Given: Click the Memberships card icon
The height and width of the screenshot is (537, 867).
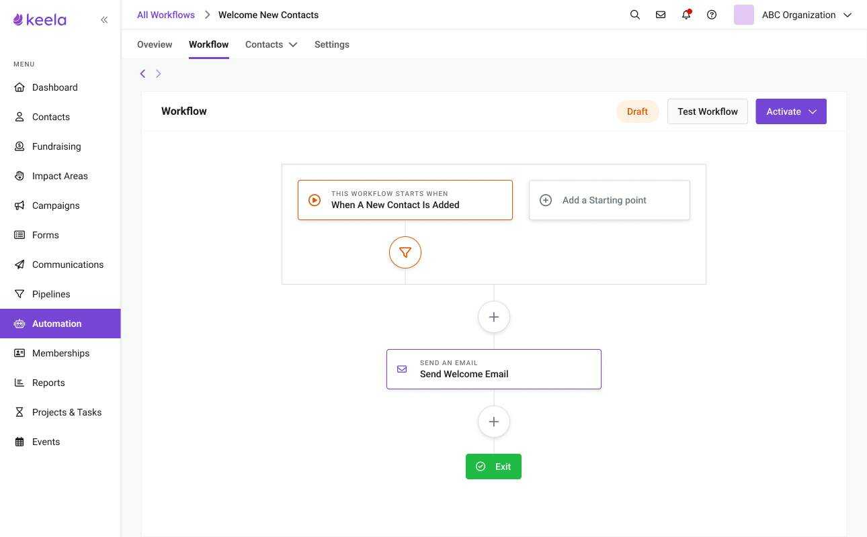Looking at the screenshot, I should coord(19,353).
